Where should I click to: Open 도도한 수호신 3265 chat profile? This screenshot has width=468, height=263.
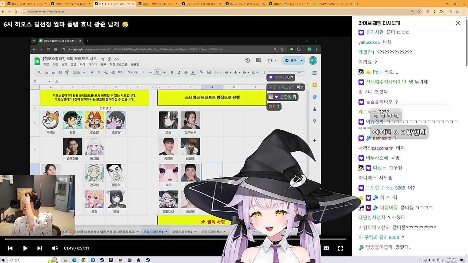click(385, 188)
